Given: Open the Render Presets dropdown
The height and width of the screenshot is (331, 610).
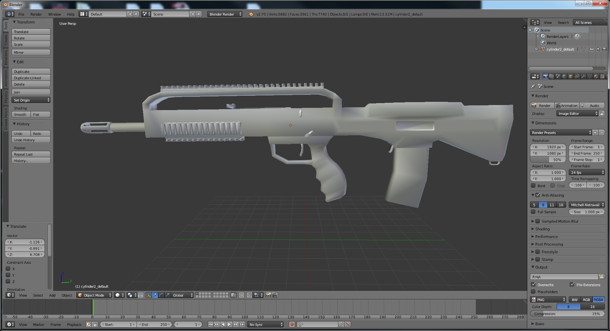Looking at the screenshot, I should 561,132.
